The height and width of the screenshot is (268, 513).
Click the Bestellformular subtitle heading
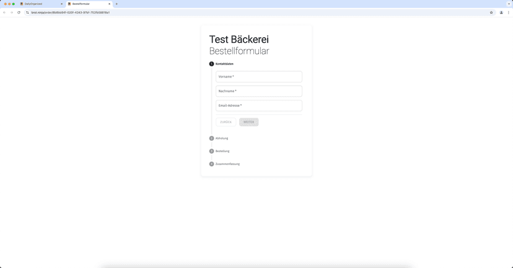pyautogui.click(x=239, y=51)
